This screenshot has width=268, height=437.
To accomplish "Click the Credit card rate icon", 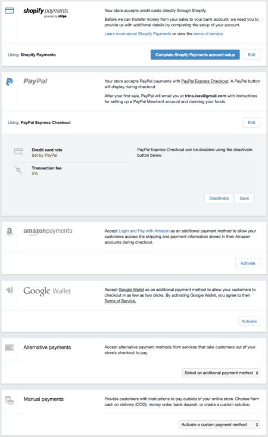I will point(18,151).
